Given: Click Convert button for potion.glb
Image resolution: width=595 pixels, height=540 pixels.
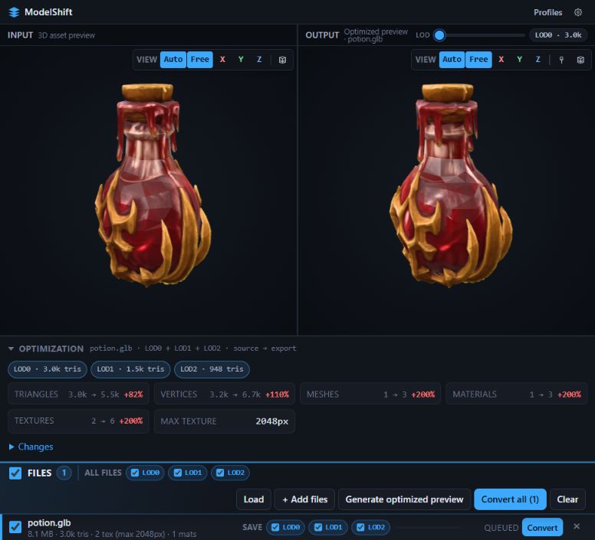Looking at the screenshot, I should coord(542,528).
